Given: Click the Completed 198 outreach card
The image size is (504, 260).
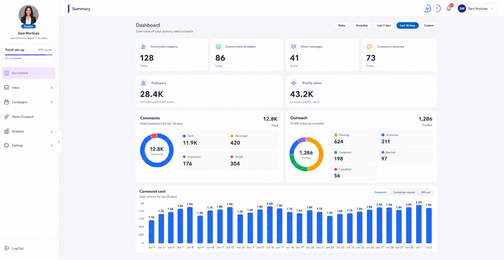Looking at the screenshot, I should tap(353, 156).
